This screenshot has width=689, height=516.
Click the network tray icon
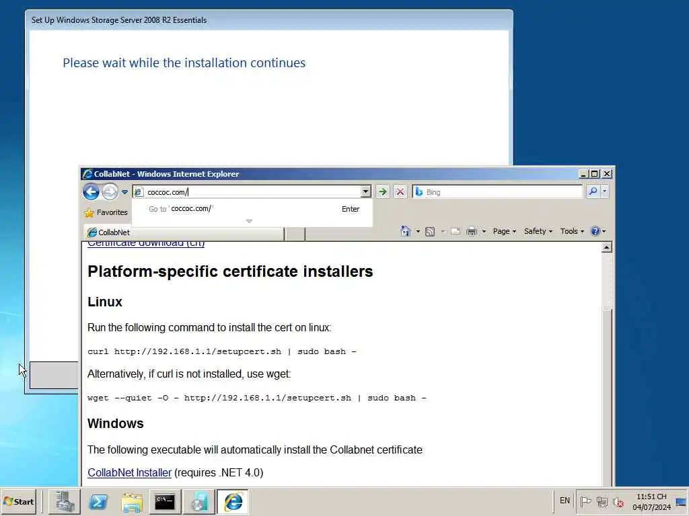pos(602,501)
